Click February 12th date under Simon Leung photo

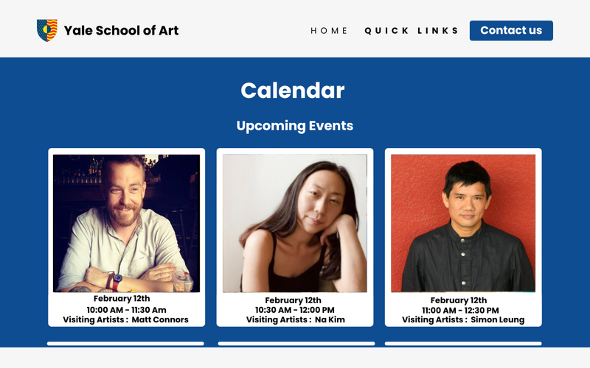[x=459, y=300]
